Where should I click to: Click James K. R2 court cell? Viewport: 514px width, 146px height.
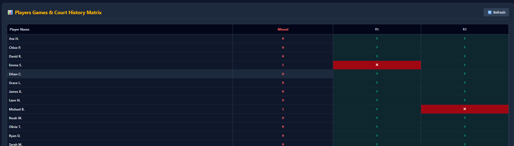click(465, 91)
